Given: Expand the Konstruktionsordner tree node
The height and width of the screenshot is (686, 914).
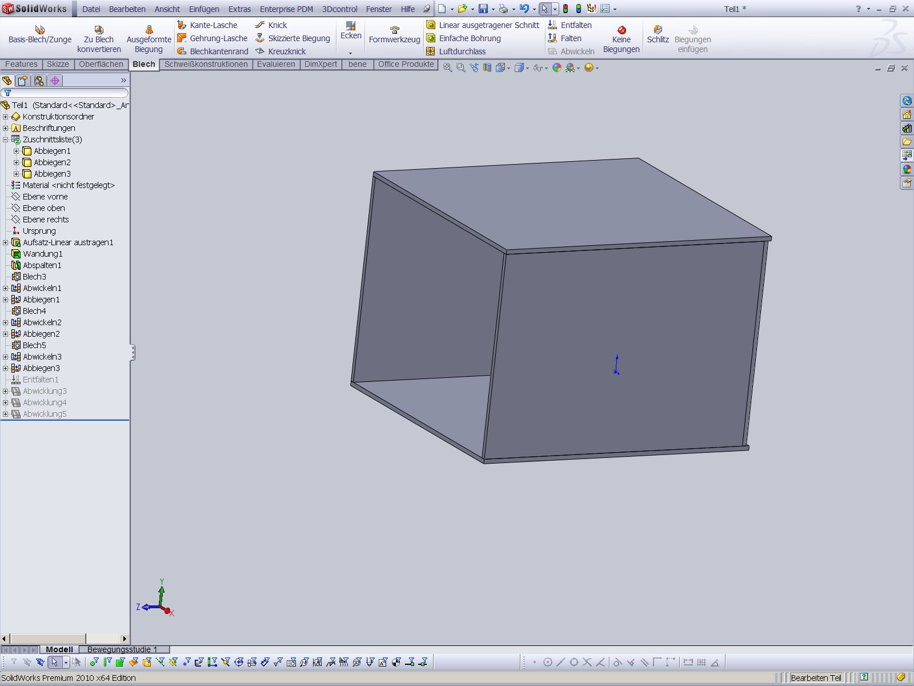Looking at the screenshot, I should [6, 117].
